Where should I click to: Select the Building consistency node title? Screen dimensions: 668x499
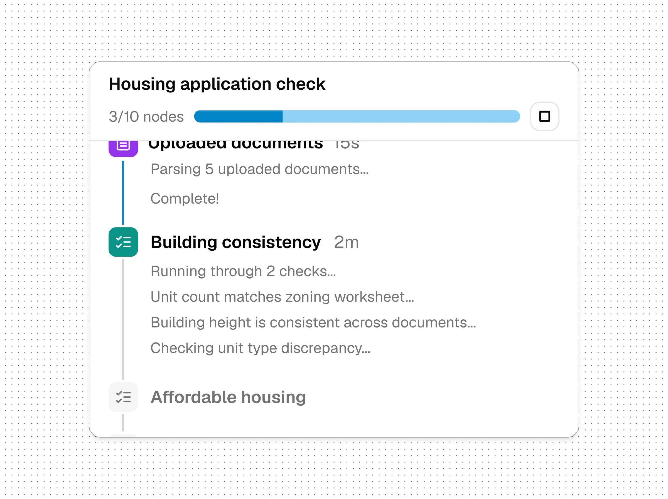pyautogui.click(x=235, y=242)
